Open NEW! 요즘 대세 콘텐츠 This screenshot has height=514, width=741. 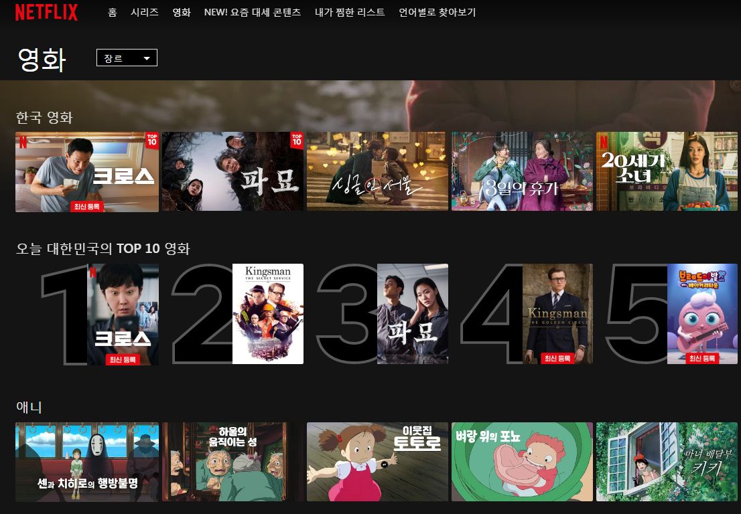pos(253,12)
